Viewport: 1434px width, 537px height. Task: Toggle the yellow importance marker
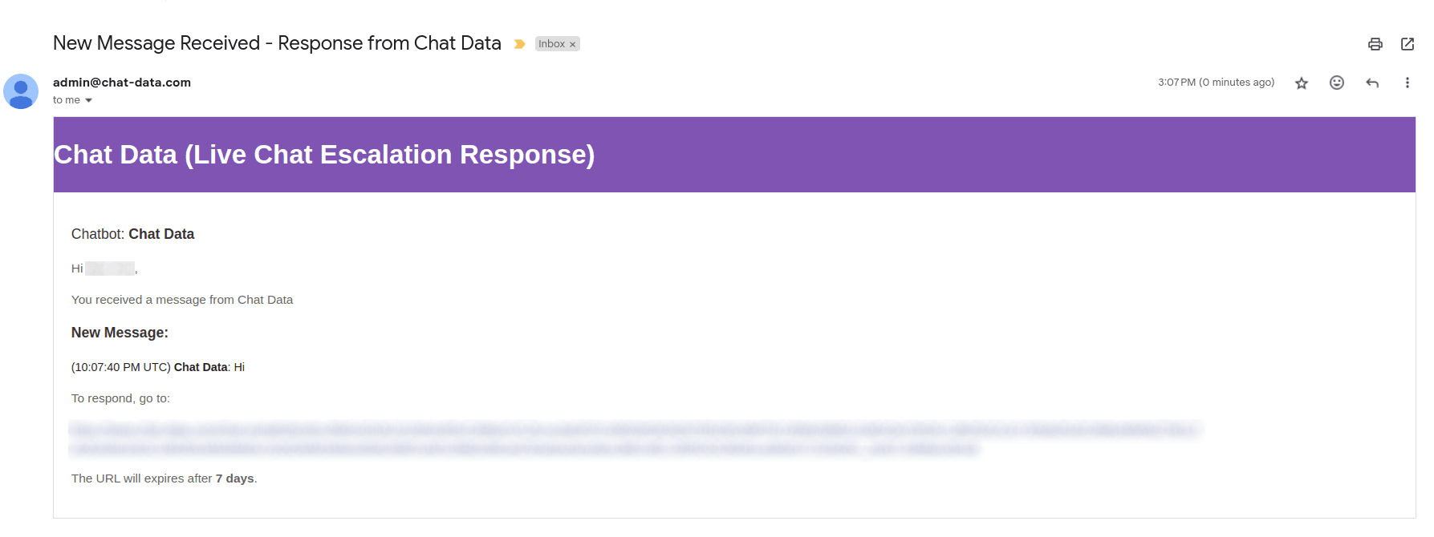pyautogui.click(x=519, y=44)
